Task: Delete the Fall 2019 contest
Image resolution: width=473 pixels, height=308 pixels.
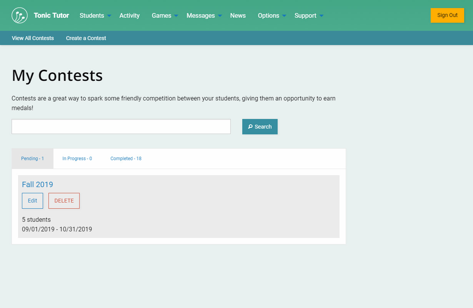Action: [x=64, y=201]
